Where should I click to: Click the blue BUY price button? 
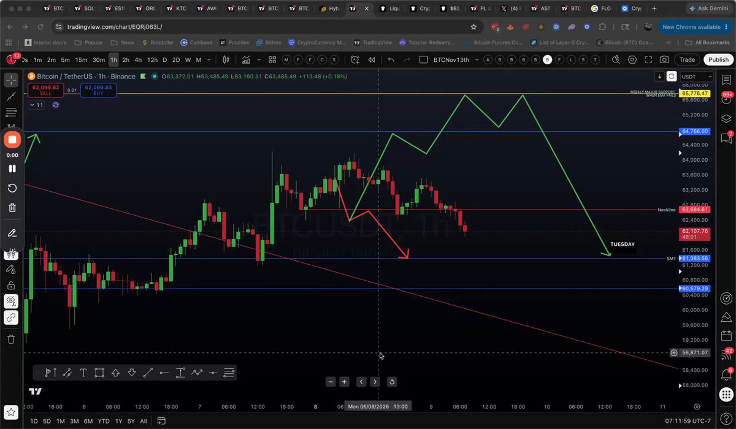pos(98,89)
